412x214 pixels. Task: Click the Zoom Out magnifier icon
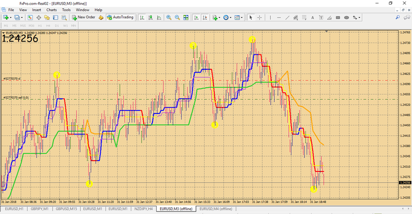pyautogui.click(x=177, y=17)
